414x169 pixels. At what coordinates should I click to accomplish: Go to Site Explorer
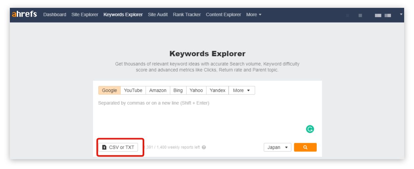(x=85, y=15)
